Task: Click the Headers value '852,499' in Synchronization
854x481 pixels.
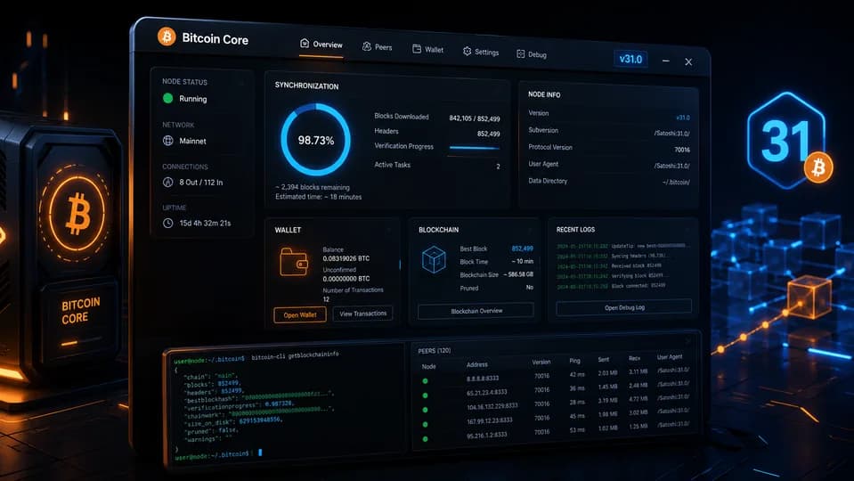Action: coord(489,134)
